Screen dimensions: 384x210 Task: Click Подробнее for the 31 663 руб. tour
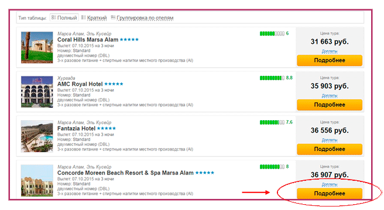pos(330,60)
